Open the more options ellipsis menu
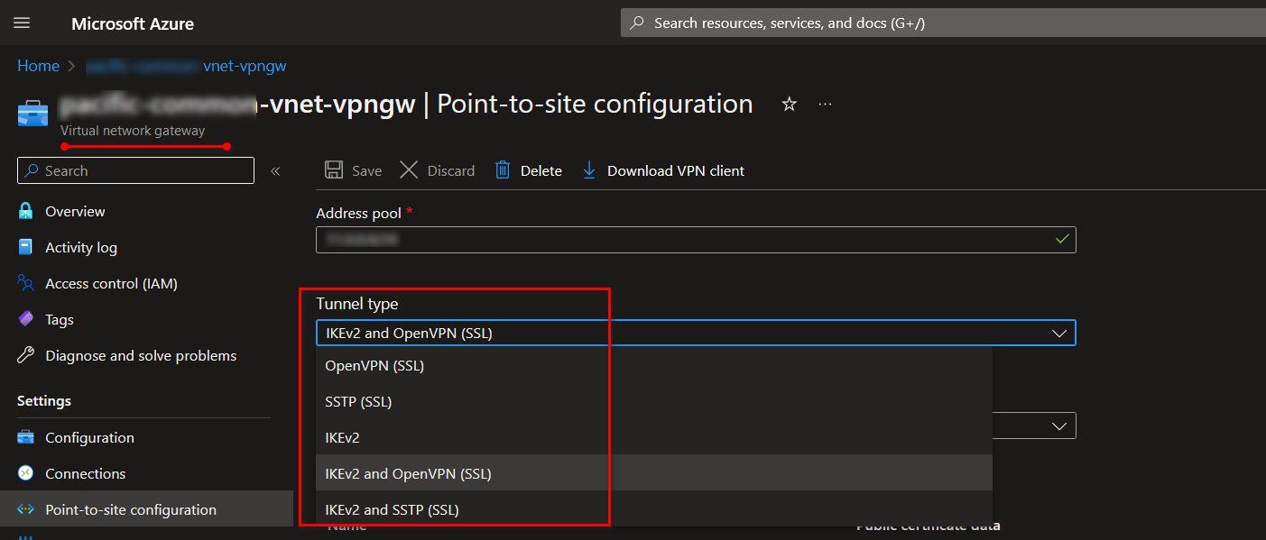Viewport: 1266px width, 540px height. (825, 105)
